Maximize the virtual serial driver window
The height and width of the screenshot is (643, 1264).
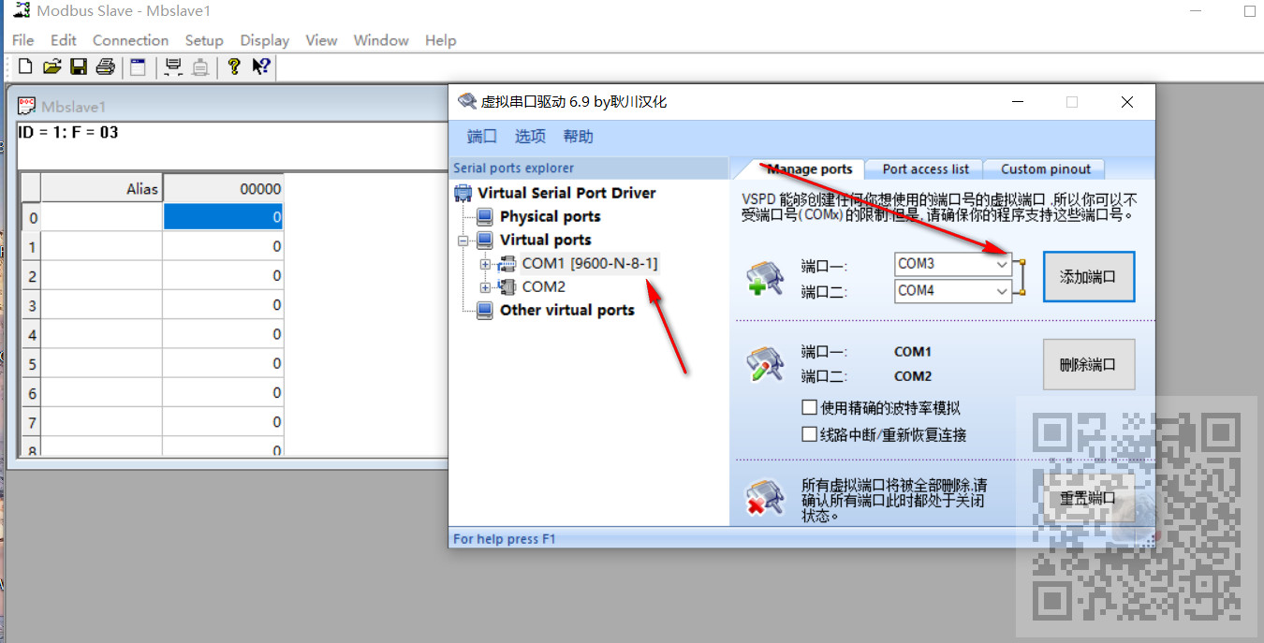tap(1072, 102)
